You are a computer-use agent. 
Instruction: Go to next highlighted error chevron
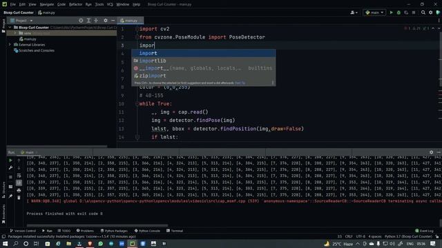pos(439,28)
